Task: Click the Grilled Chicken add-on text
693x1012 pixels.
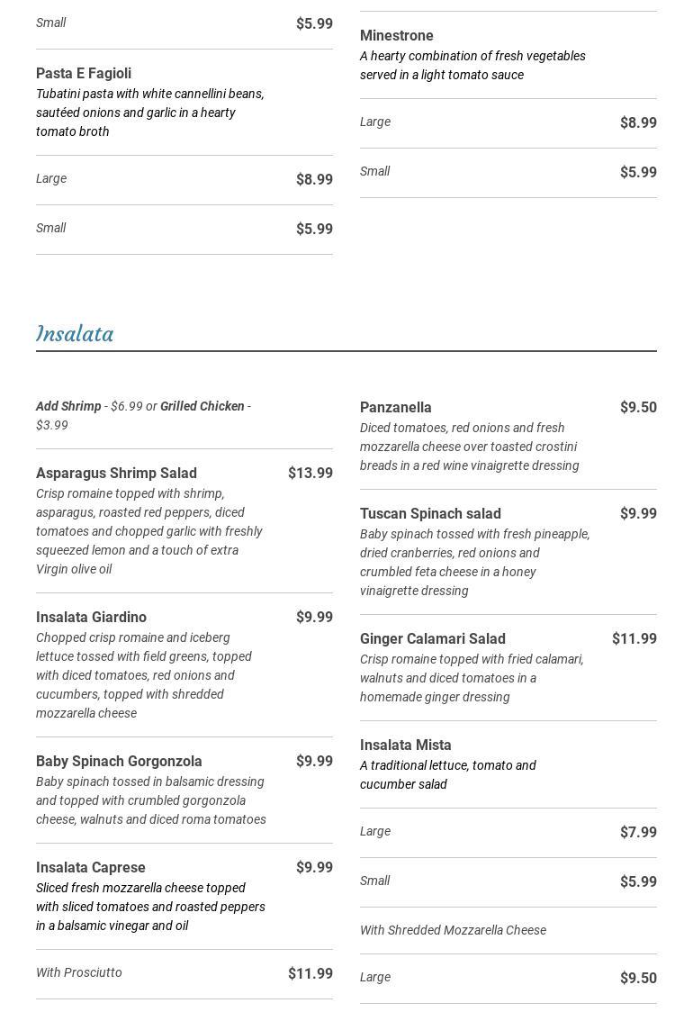Action: click(202, 406)
